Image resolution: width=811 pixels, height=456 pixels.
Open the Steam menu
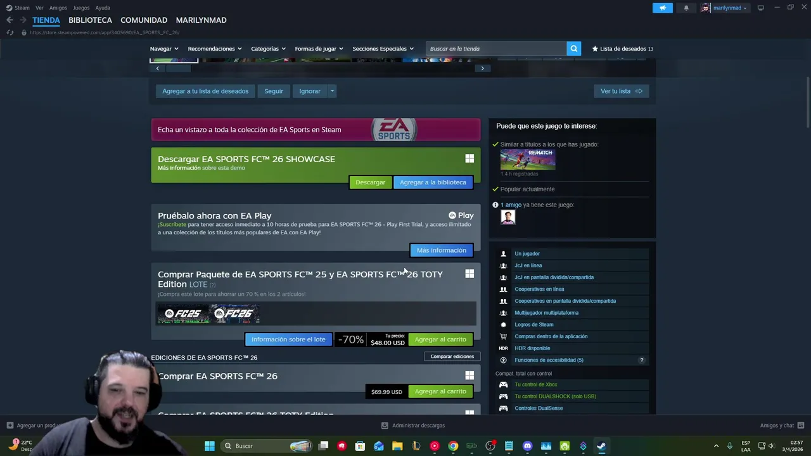point(22,8)
